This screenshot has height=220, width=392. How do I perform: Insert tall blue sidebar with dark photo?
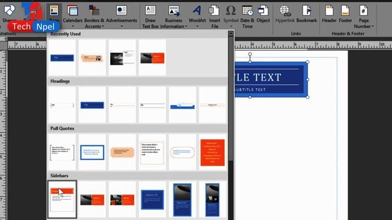183,200
